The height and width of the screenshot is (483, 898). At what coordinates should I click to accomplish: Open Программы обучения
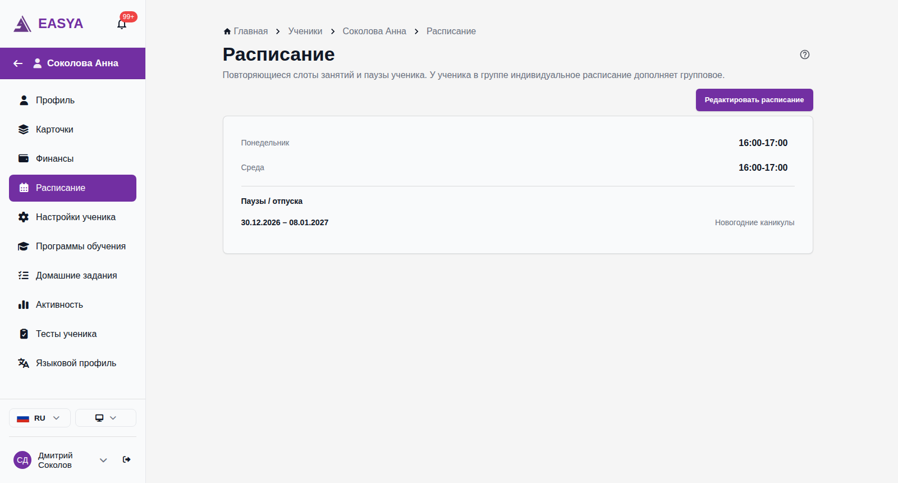72,246
